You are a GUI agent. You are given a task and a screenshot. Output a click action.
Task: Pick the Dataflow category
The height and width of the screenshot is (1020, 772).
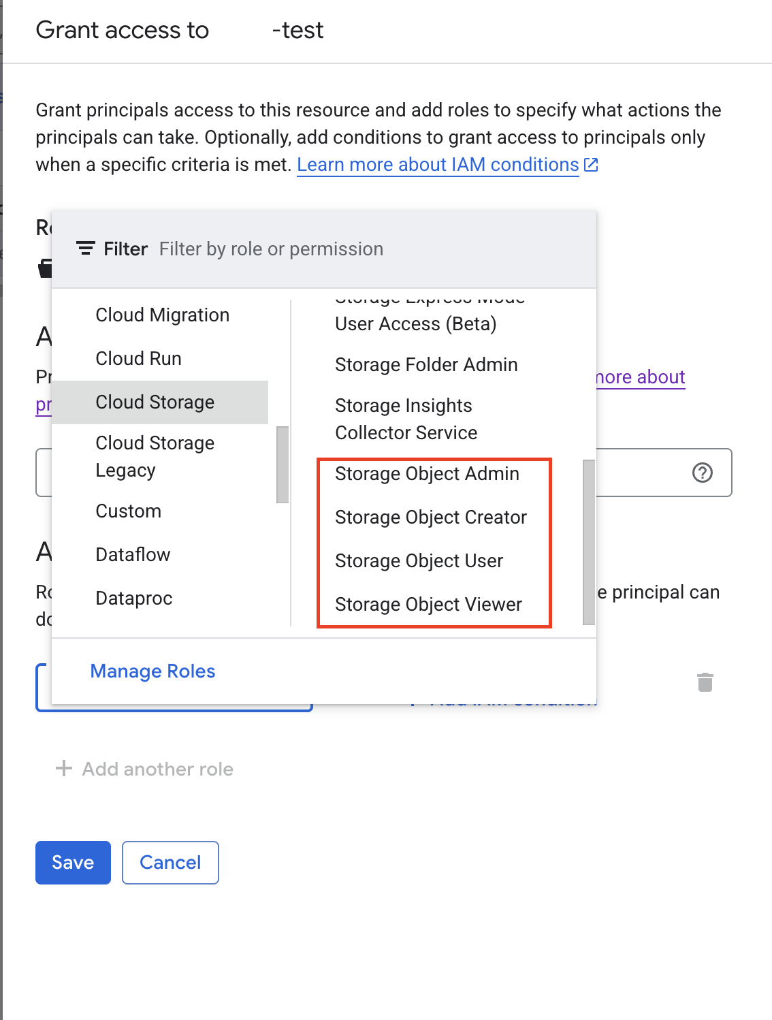coord(133,555)
